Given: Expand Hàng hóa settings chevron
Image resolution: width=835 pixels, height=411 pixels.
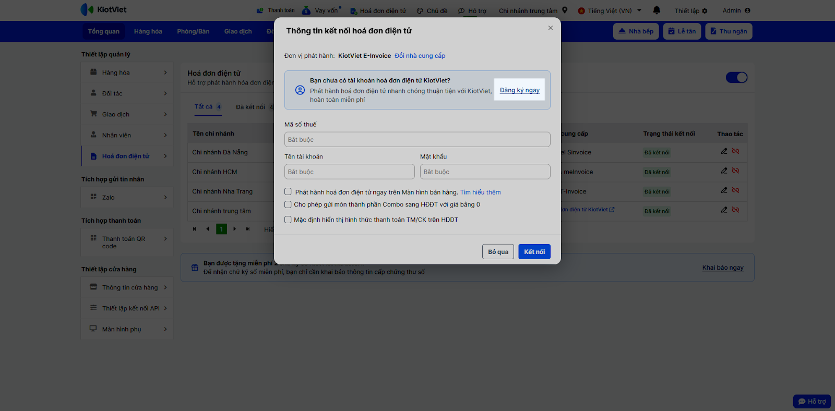Looking at the screenshot, I should coord(165,72).
